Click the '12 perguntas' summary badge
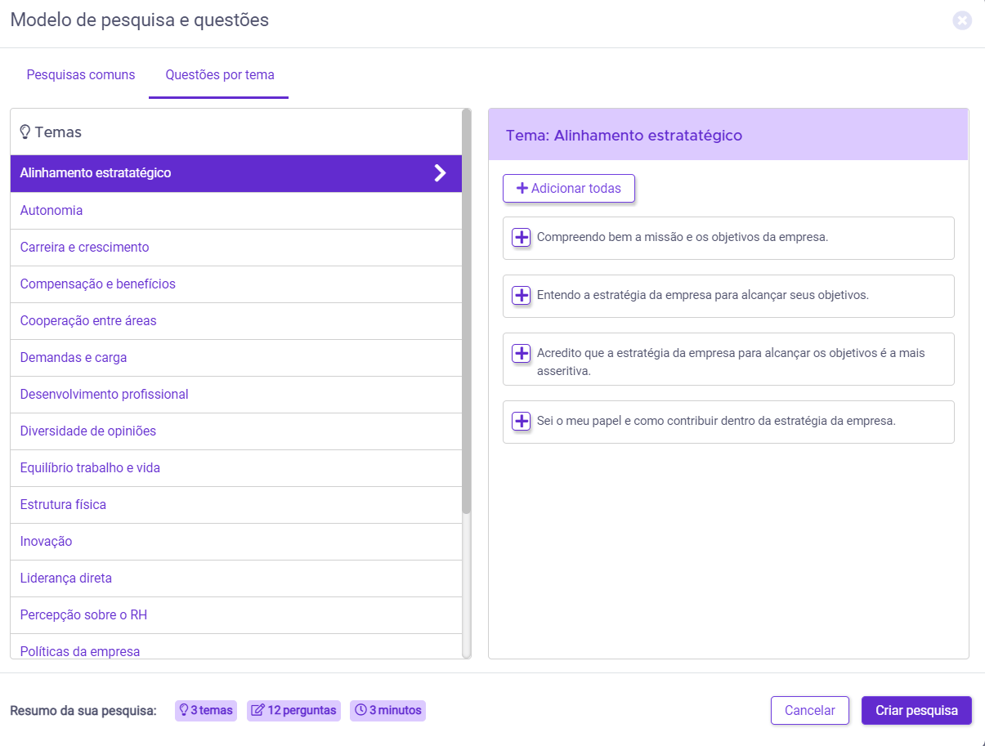This screenshot has width=985, height=746. (x=293, y=711)
